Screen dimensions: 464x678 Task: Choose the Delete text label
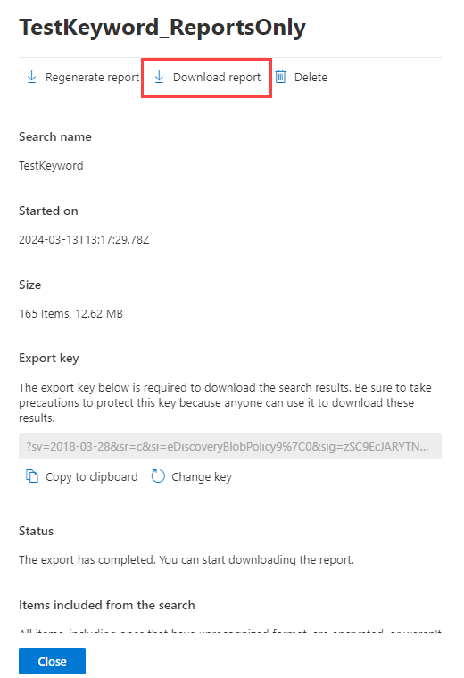click(x=311, y=78)
